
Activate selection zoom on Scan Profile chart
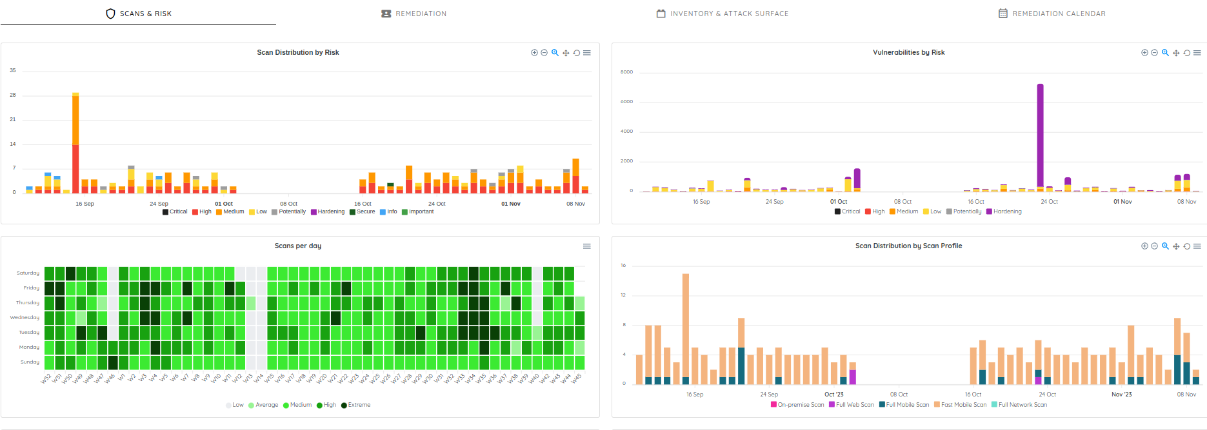coord(1165,246)
